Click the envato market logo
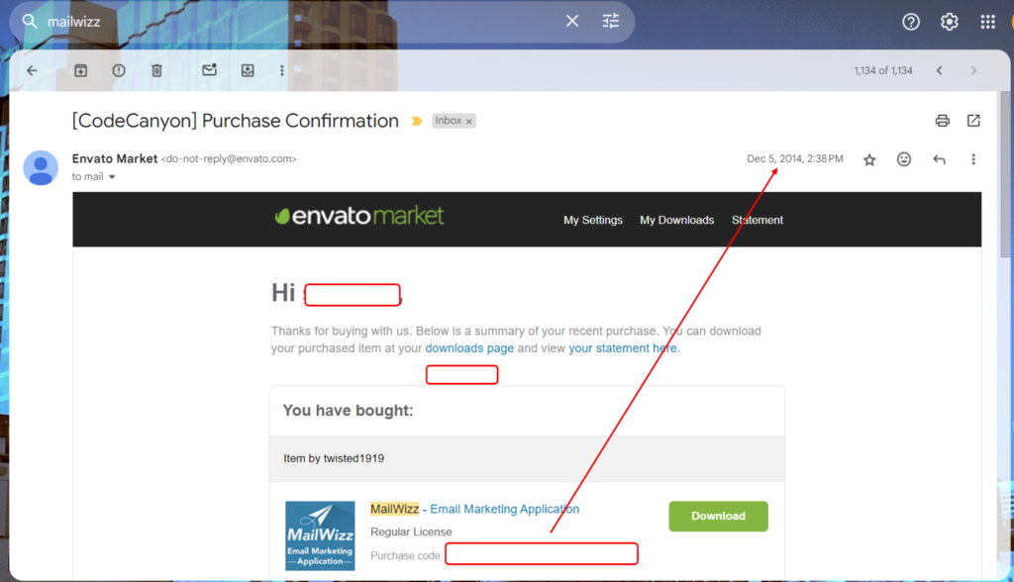 point(358,216)
